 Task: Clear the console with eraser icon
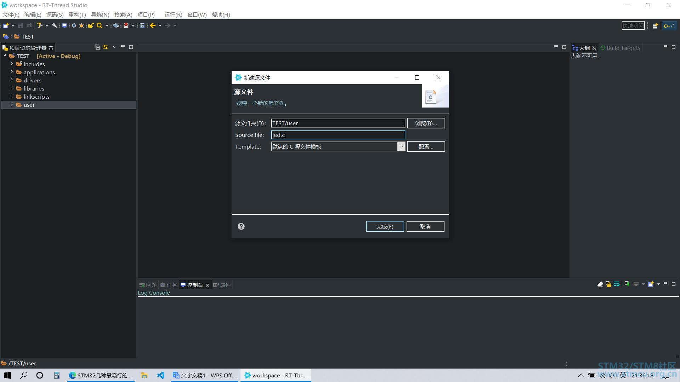(600, 284)
